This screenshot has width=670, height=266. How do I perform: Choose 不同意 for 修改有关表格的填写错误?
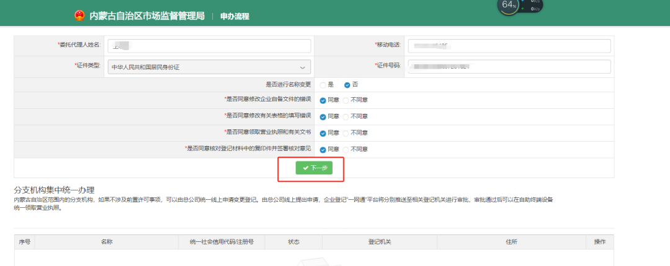click(x=346, y=117)
